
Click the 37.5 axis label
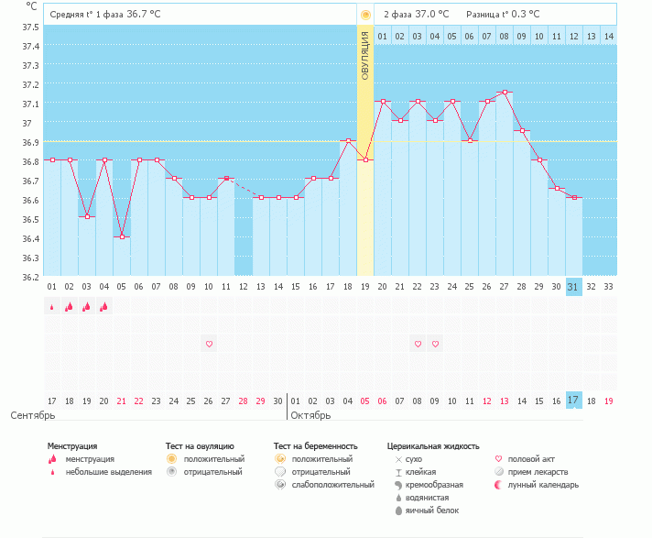click(x=30, y=27)
